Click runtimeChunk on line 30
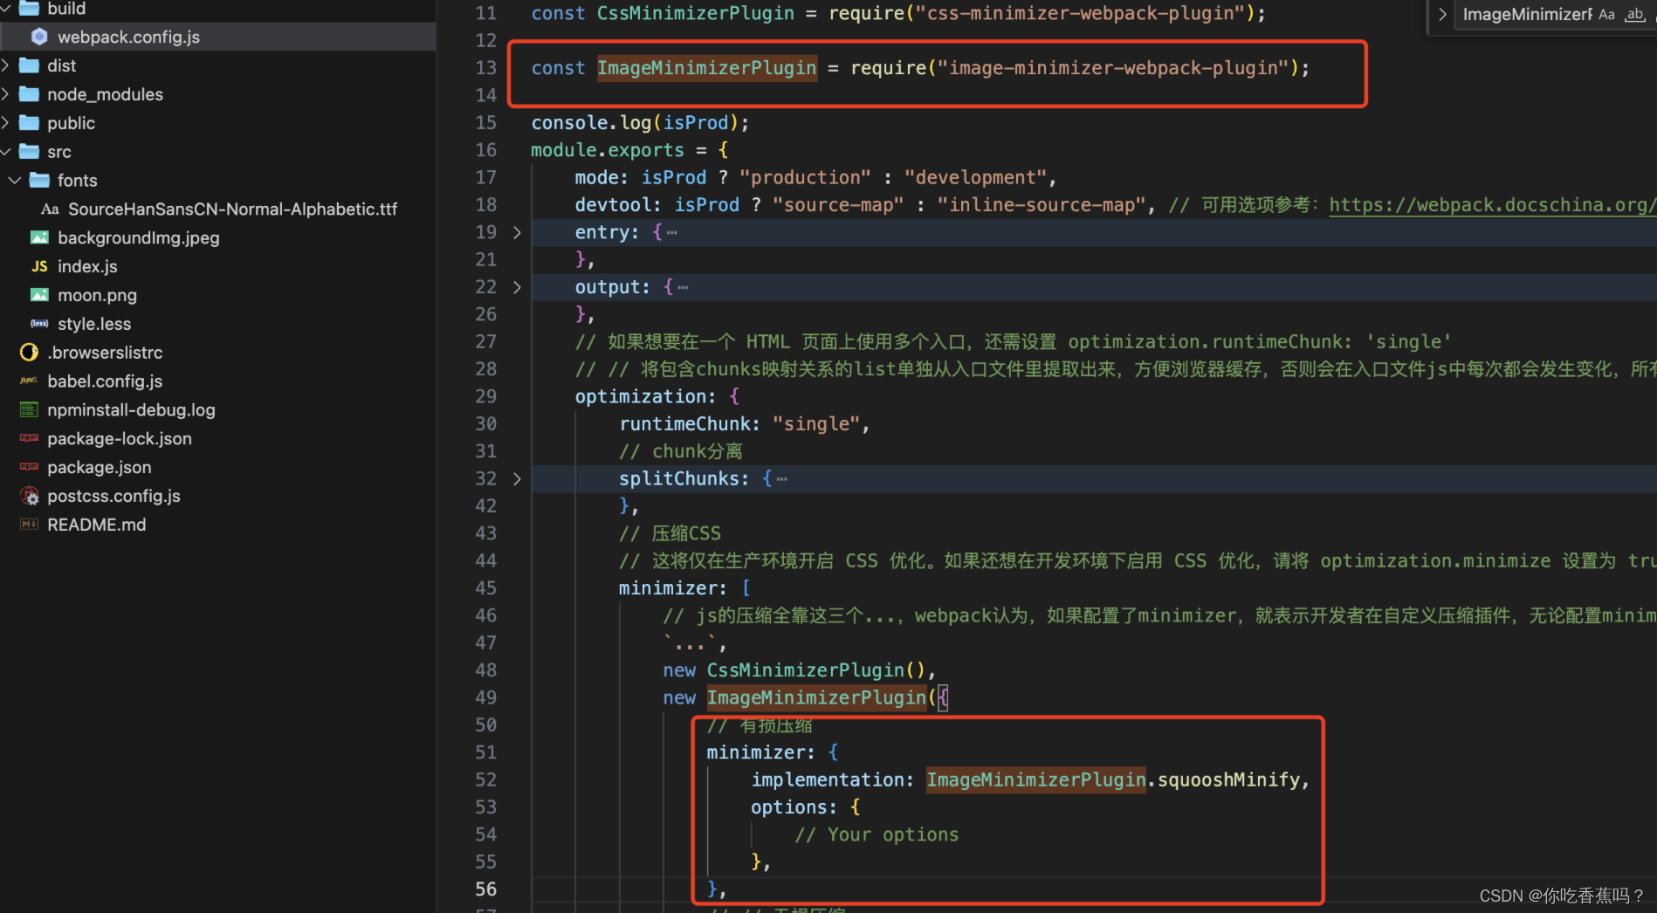The width and height of the screenshot is (1657, 913). [x=684, y=424]
